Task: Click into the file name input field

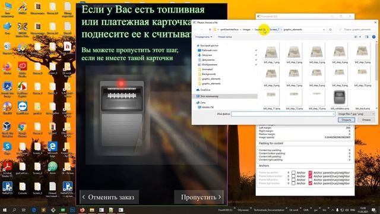Action: coord(281,114)
